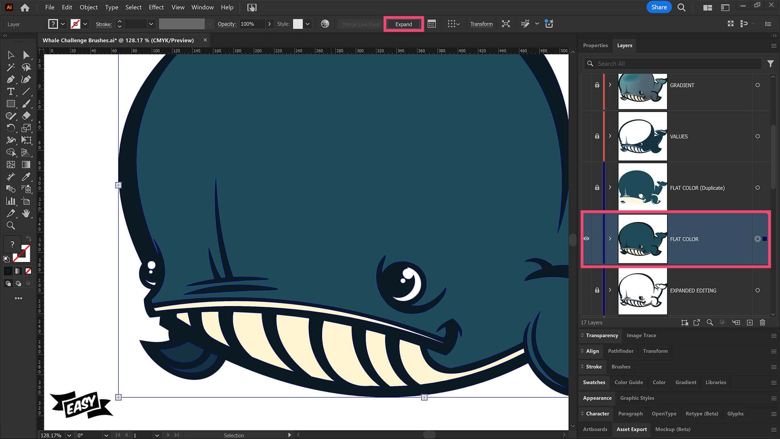Unlock the VALUES layer
Screen dimensions: 780x439
tap(597, 136)
